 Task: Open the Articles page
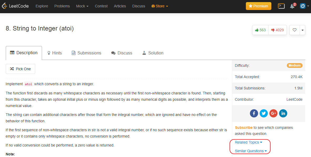point(120,6)
